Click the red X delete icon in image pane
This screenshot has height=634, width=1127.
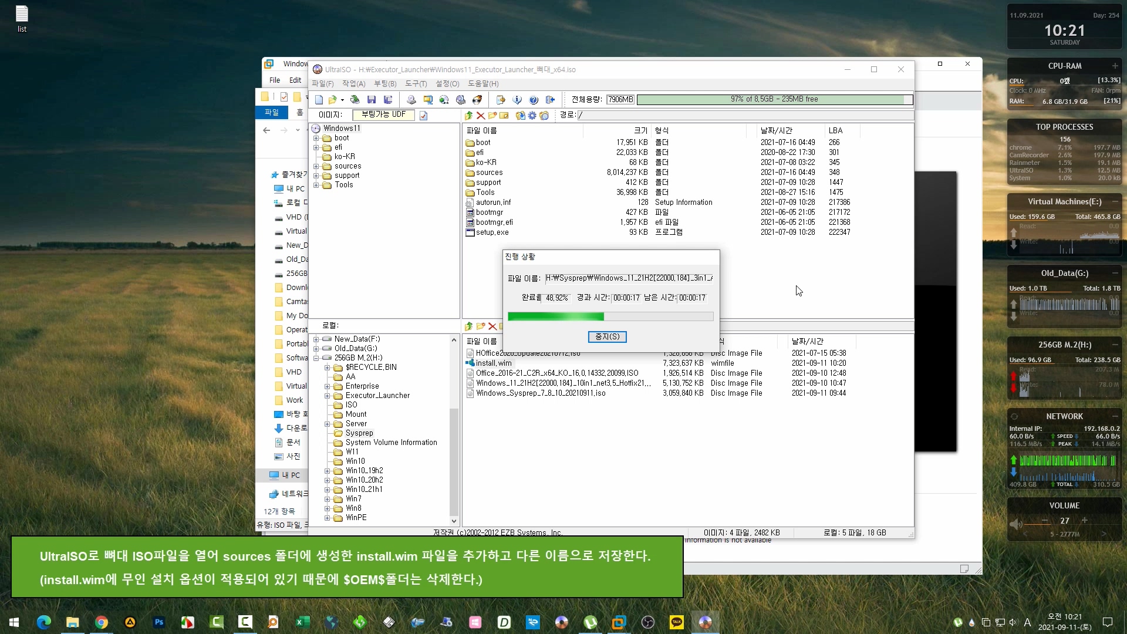click(x=481, y=116)
